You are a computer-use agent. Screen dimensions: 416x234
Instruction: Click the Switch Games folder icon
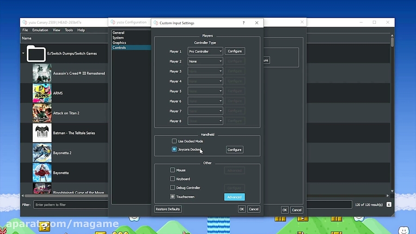click(36, 54)
